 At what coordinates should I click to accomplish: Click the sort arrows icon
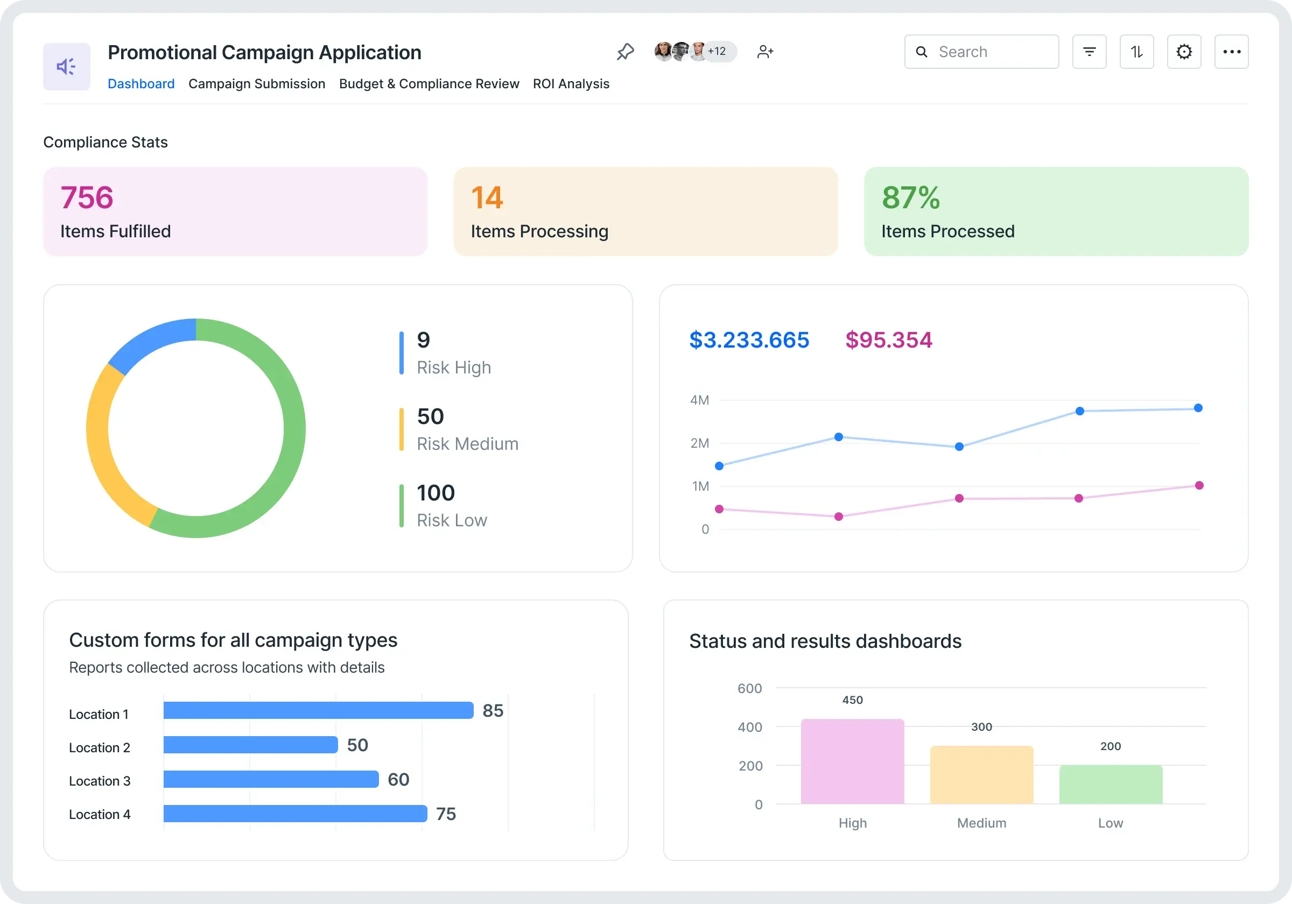click(x=1136, y=52)
